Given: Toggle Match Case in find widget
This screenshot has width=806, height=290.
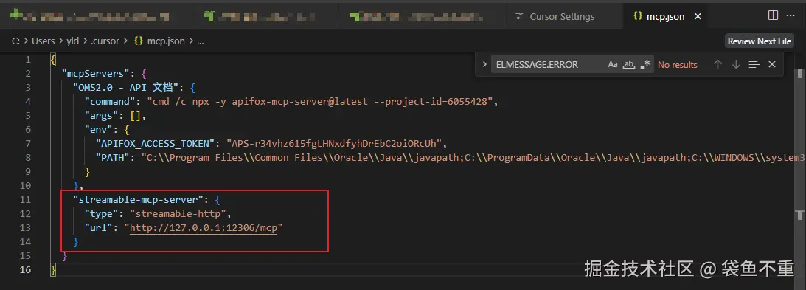Looking at the screenshot, I should pyautogui.click(x=612, y=65).
